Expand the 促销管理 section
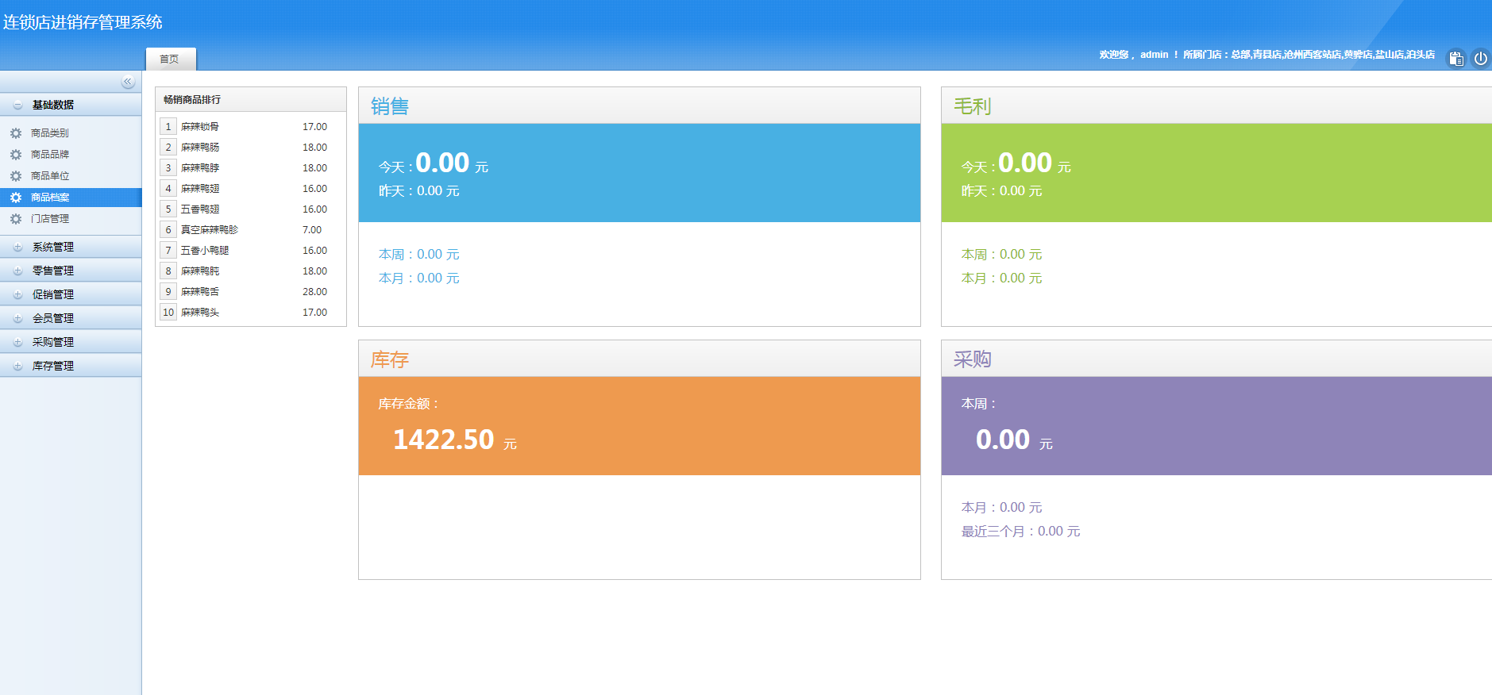1492x695 pixels. tap(17, 295)
